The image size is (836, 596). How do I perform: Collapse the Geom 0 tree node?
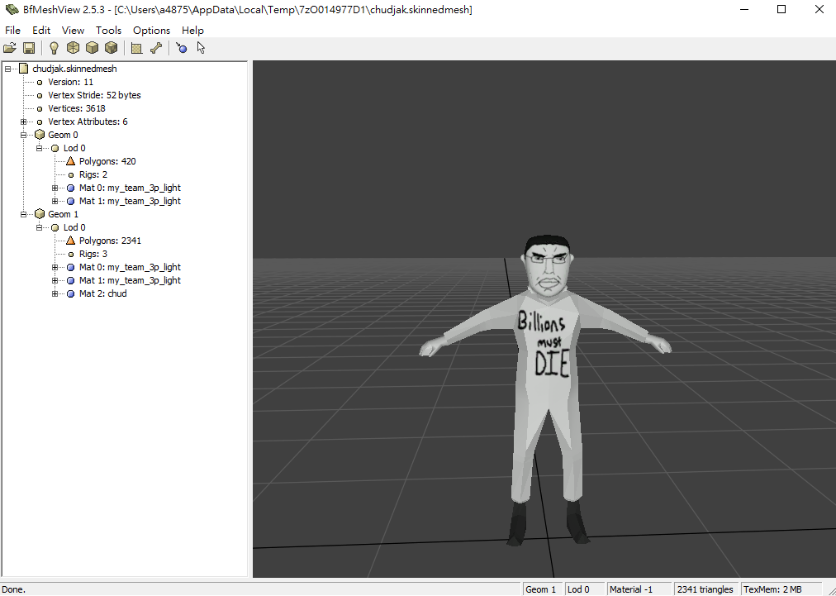(24, 135)
